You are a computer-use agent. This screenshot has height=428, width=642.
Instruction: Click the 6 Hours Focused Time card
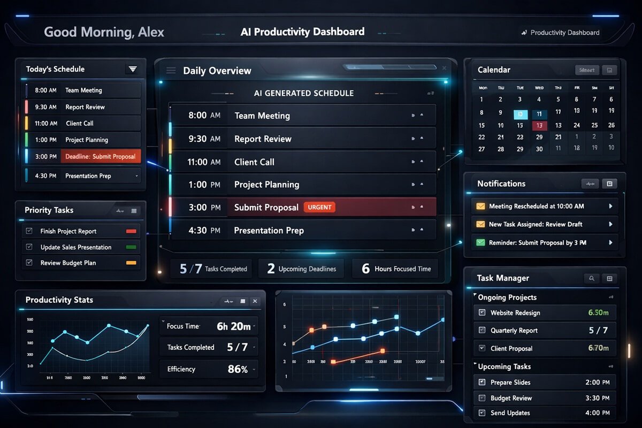[395, 269]
